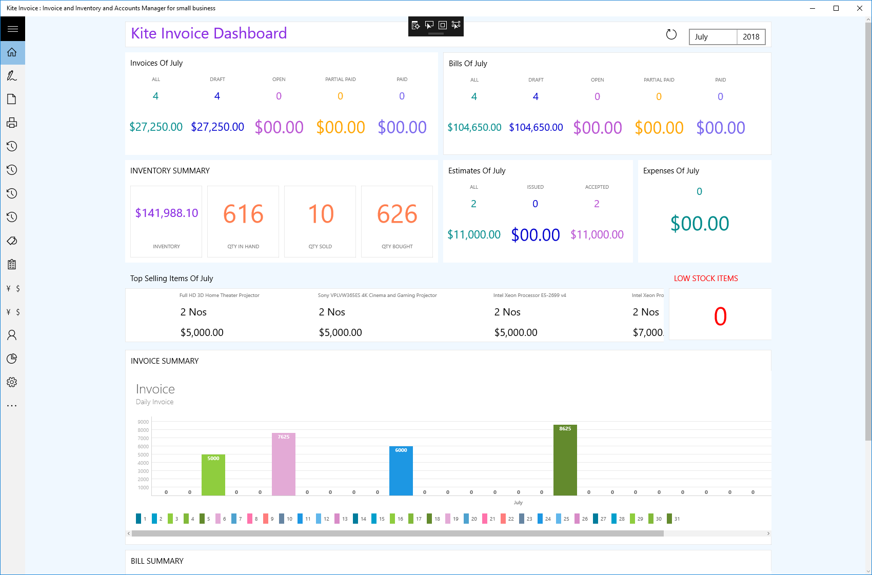Click the user account sidebar icon
The width and height of the screenshot is (872, 575).
(12, 335)
